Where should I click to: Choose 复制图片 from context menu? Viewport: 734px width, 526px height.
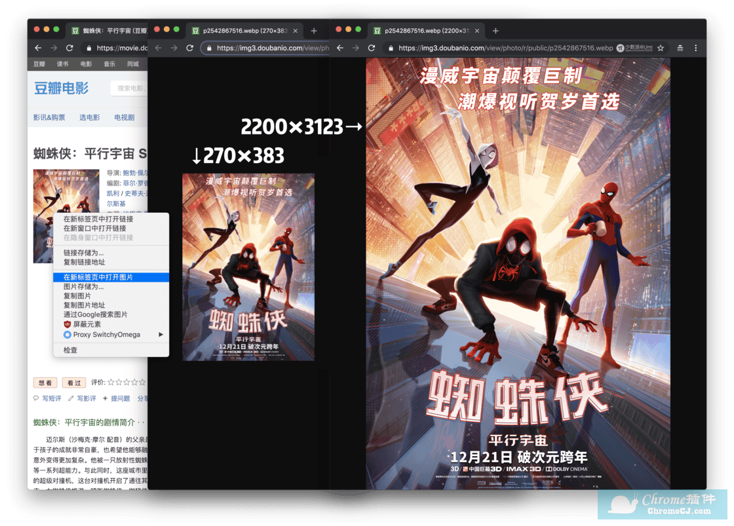pyautogui.click(x=111, y=296)
